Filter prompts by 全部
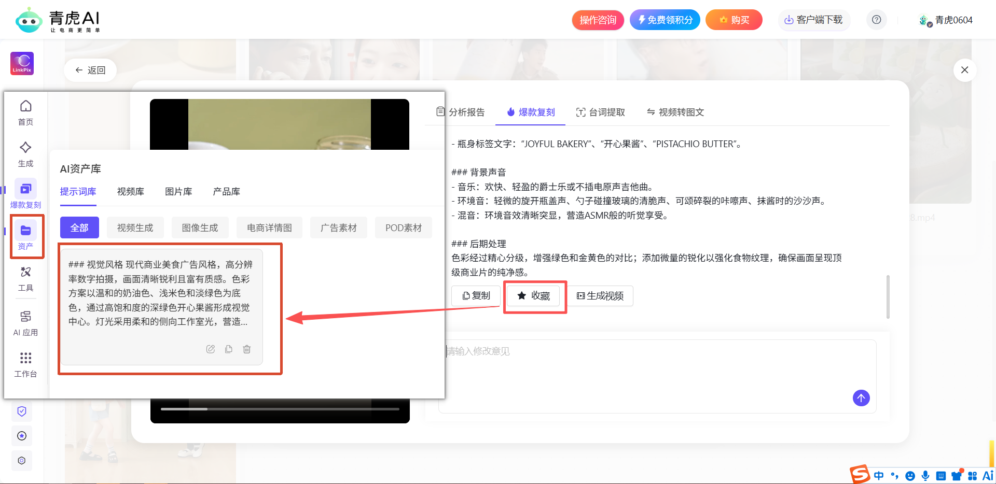Viewport: 996px width, 484px height. coord(79,227)
